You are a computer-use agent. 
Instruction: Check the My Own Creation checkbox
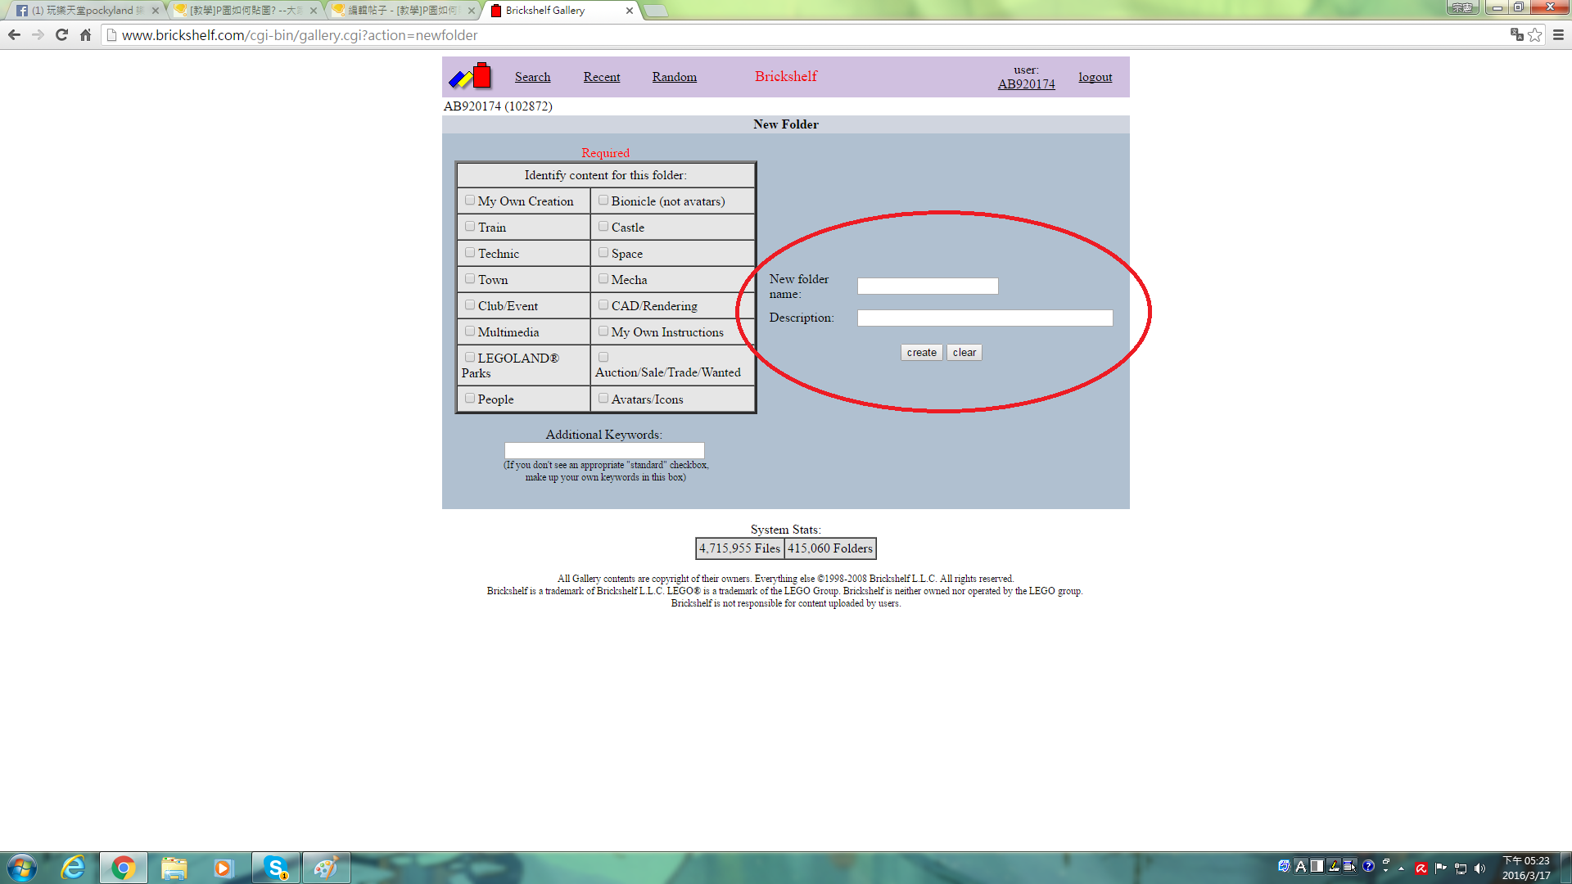pyautogui.click(x=470, y=200)
